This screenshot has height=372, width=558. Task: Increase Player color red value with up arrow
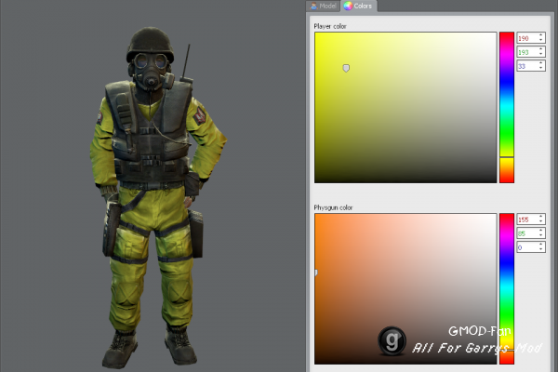click(x=541, y=35)
